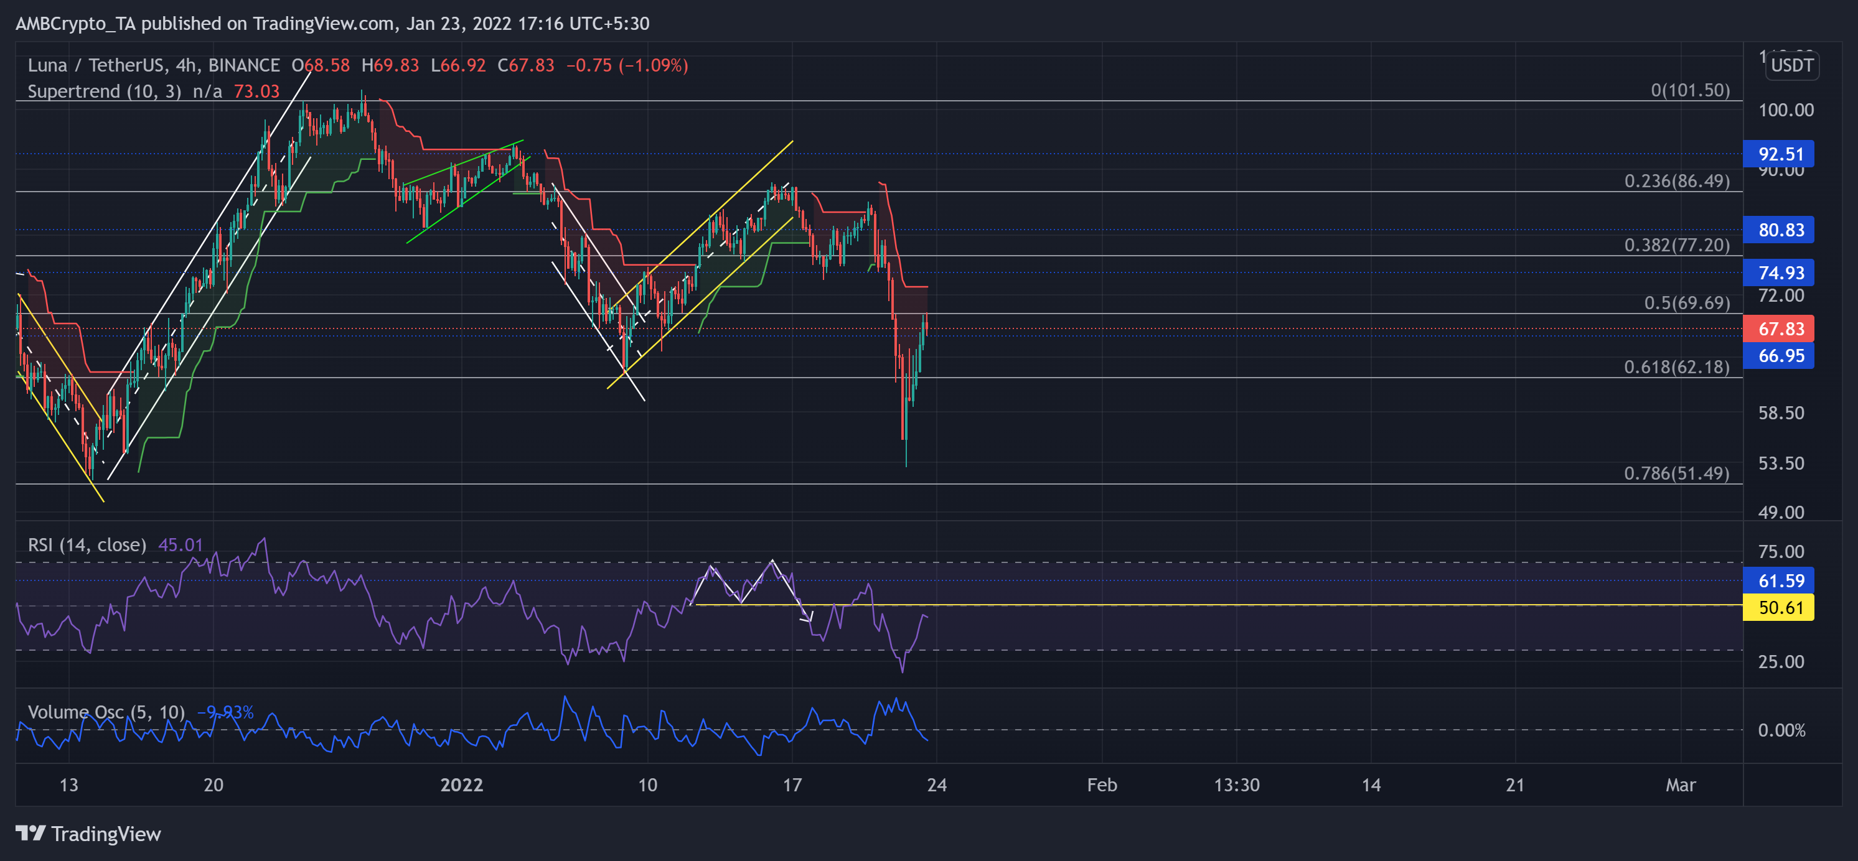Click the RSI value 45.01
Viewport: 1858px width, 861px height.
pos(181,544)
